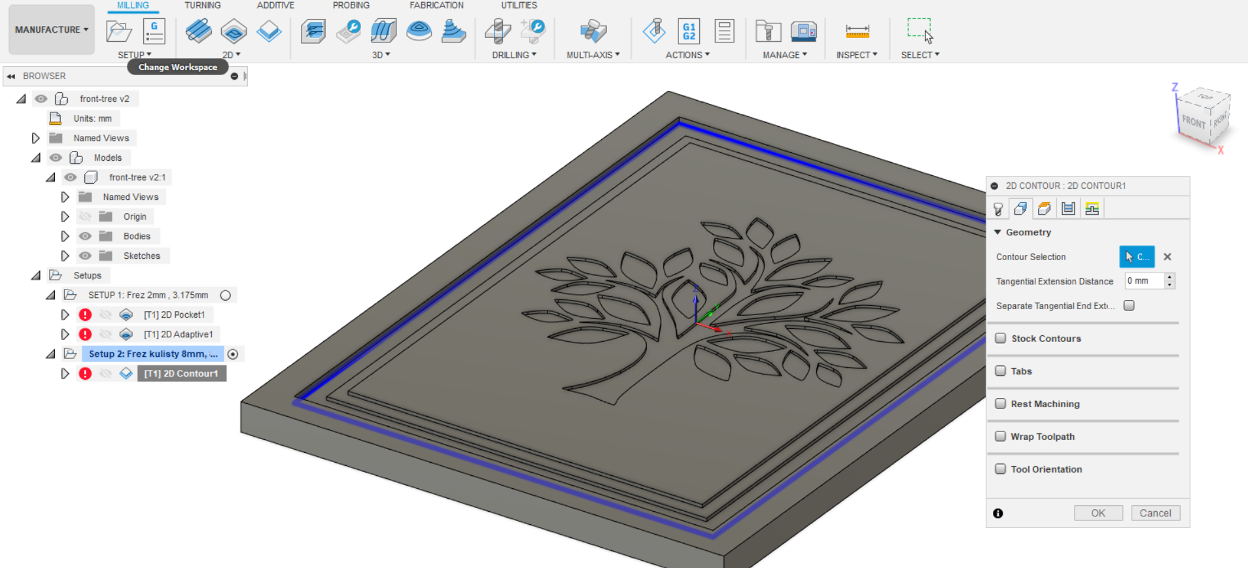This screenshot has height=568, width=1248.
Task: Switch to the TURNING tab
Action: click(202, 5)
